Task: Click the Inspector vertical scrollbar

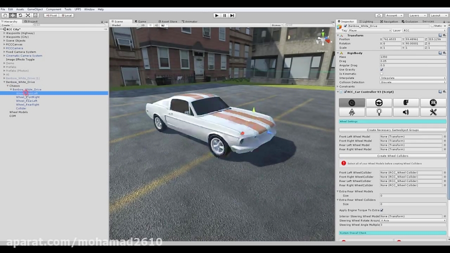Action: pyautogui.click(x=448, y=114)
